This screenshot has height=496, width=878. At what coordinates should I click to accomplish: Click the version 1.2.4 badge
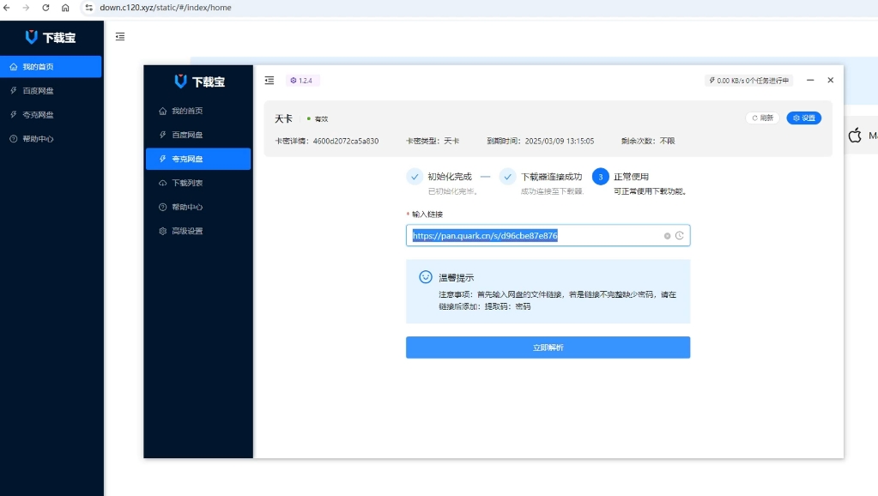(302, 81)
